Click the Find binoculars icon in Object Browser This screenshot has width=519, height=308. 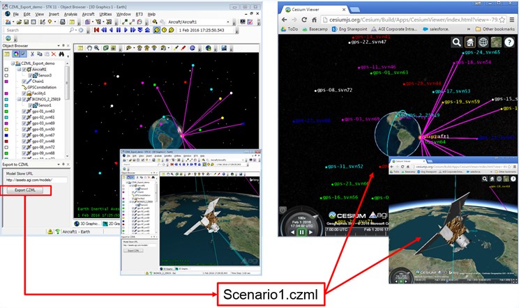61,54
